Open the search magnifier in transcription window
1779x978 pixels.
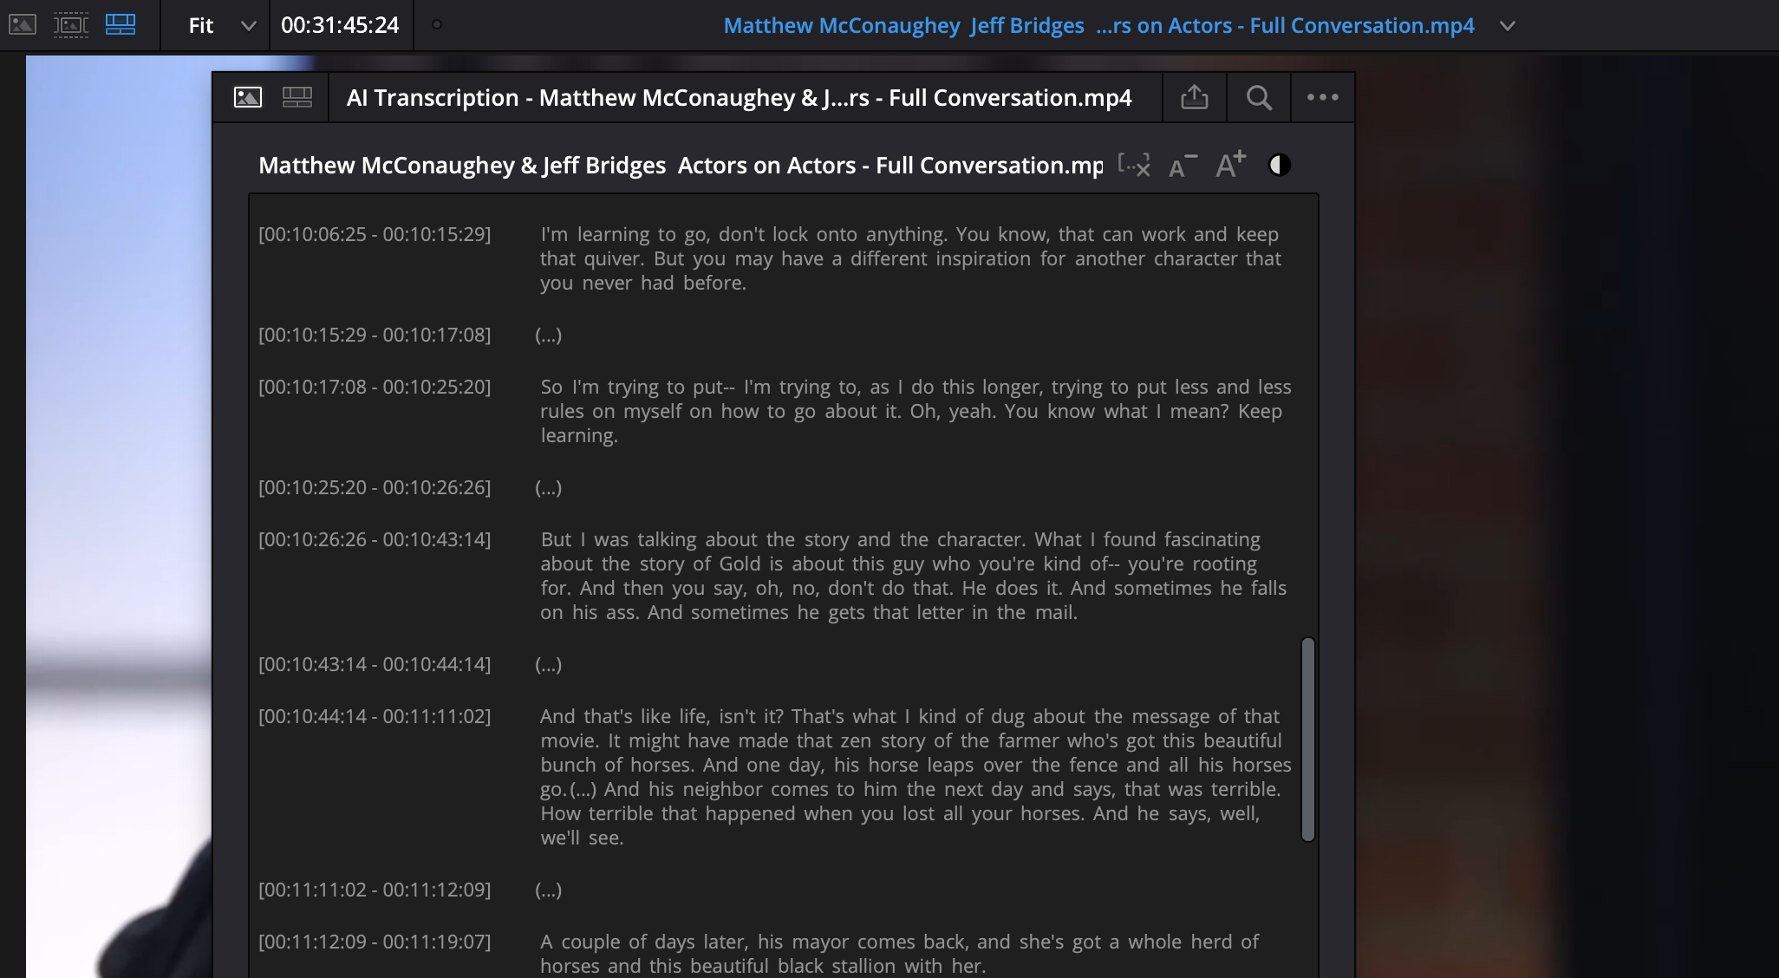[1259, 97]
